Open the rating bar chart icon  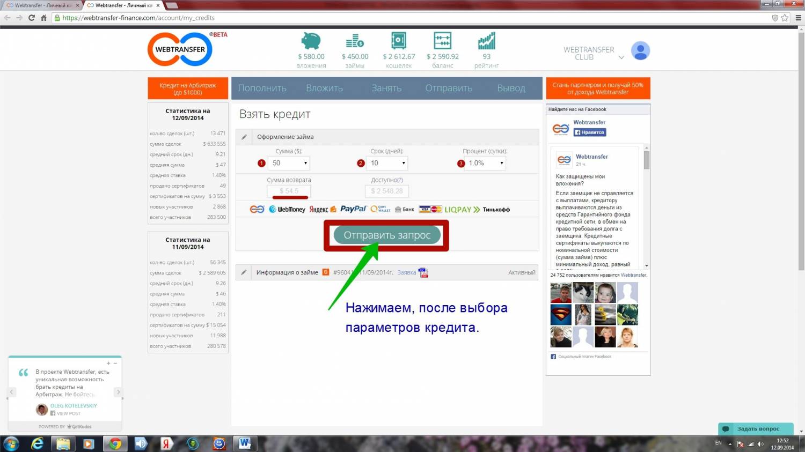pos(487,41)
